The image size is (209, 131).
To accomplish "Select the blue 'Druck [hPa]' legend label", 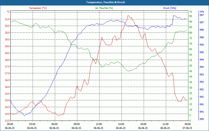I will coord(170,8).
